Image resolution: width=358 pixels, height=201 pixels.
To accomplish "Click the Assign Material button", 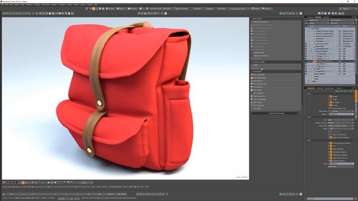I will [x=342, y=20].
